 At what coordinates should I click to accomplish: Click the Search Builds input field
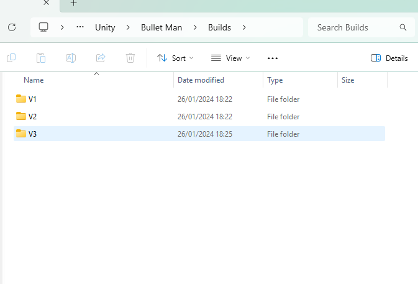pyautogui.click(x=354, y=27)
